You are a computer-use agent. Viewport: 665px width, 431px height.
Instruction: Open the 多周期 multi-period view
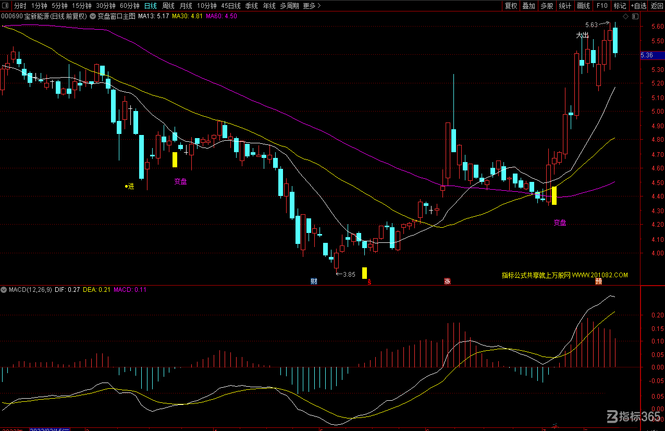tap(289, 6)
